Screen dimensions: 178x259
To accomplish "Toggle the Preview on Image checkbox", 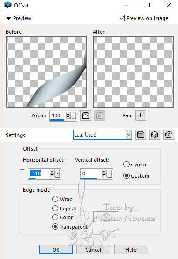I will (x=122, y=18).
